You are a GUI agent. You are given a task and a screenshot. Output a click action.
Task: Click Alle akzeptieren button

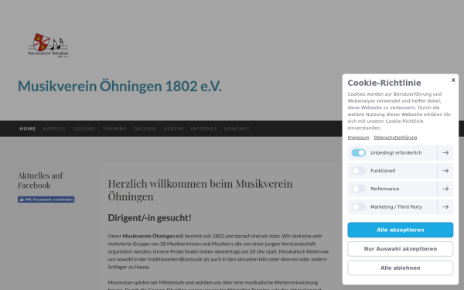401,230
